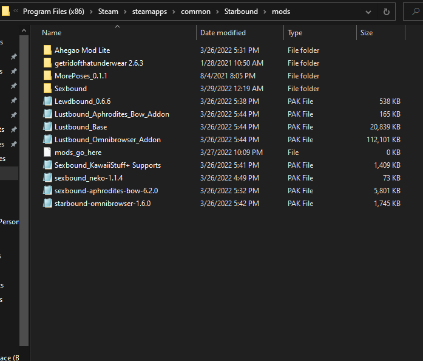This screenshot has width=423, height=361.
Task: Click the 1,745 KB size value
Action: click(x=387, y=203)
